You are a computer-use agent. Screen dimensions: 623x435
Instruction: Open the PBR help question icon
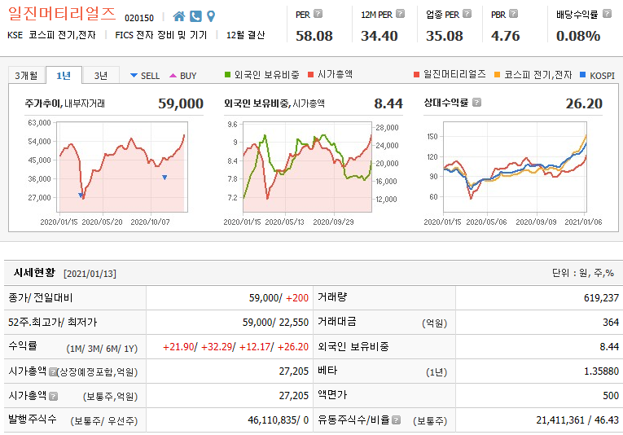pos(513,14)
